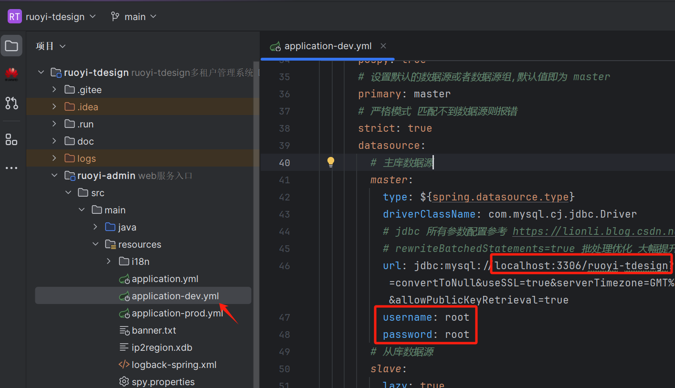Select banner.txt in the tree
The image size is (675, 388).
154,330
